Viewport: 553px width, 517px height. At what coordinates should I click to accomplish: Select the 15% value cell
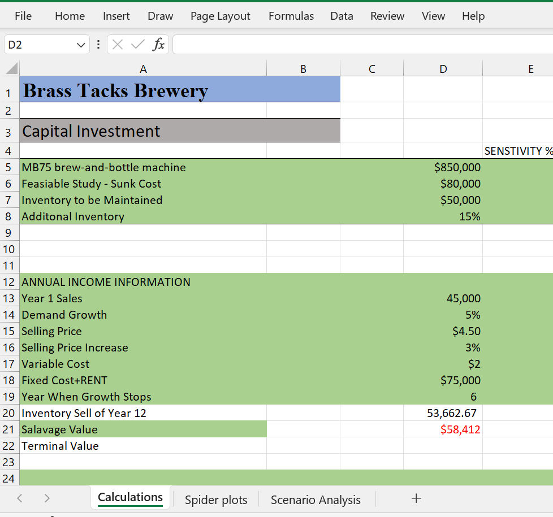coord(443,216)
